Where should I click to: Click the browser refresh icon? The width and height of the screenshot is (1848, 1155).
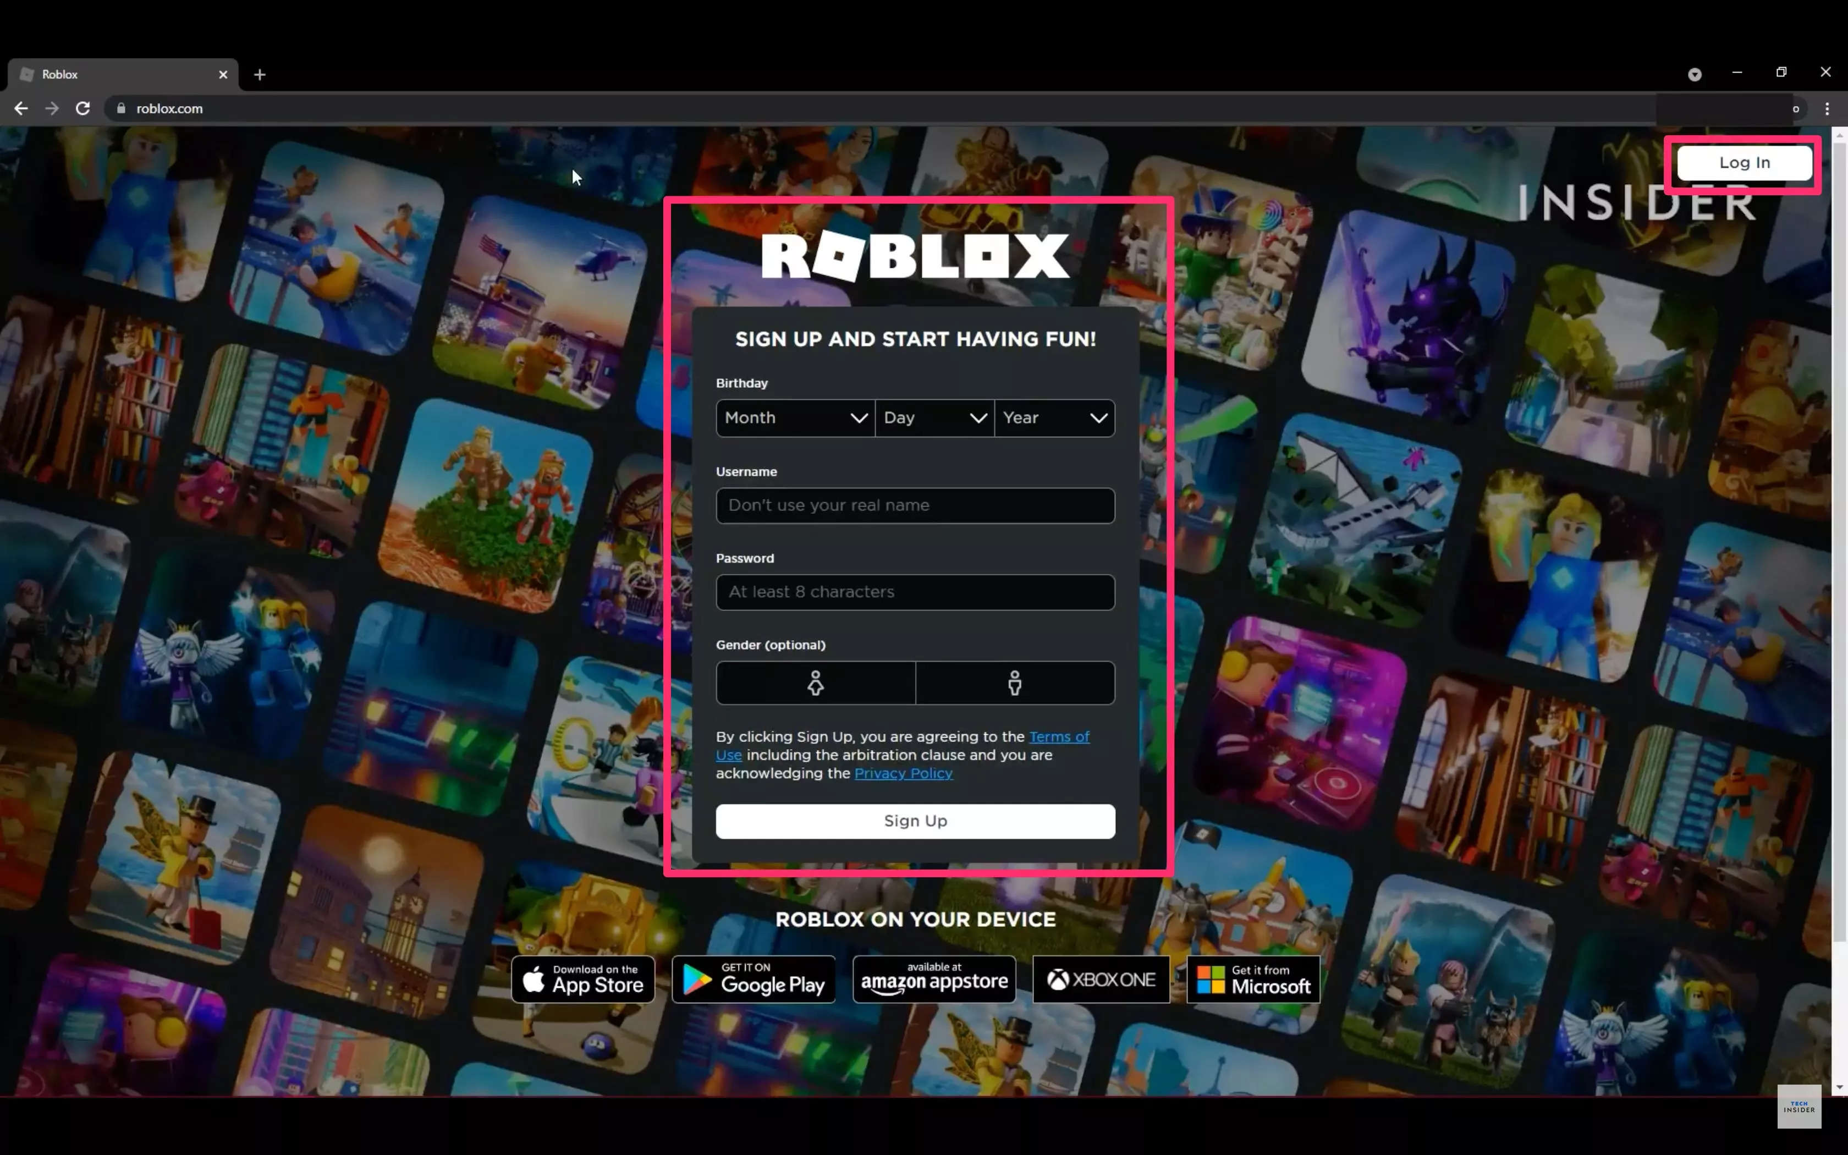(x=82, y=109)
